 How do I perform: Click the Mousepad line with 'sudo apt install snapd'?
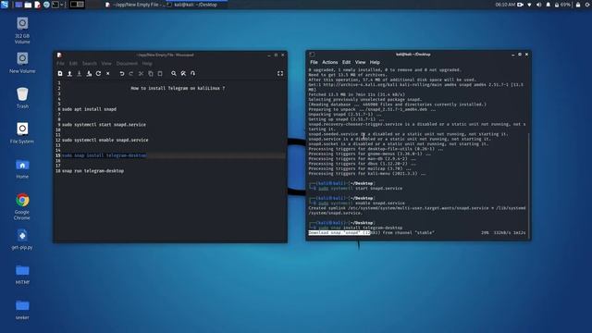point(89,109)
